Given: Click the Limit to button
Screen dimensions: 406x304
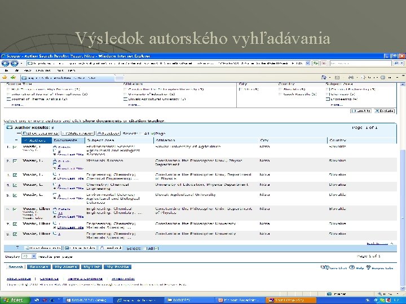Looking at the screenshot, I should (x=361, y=111).
